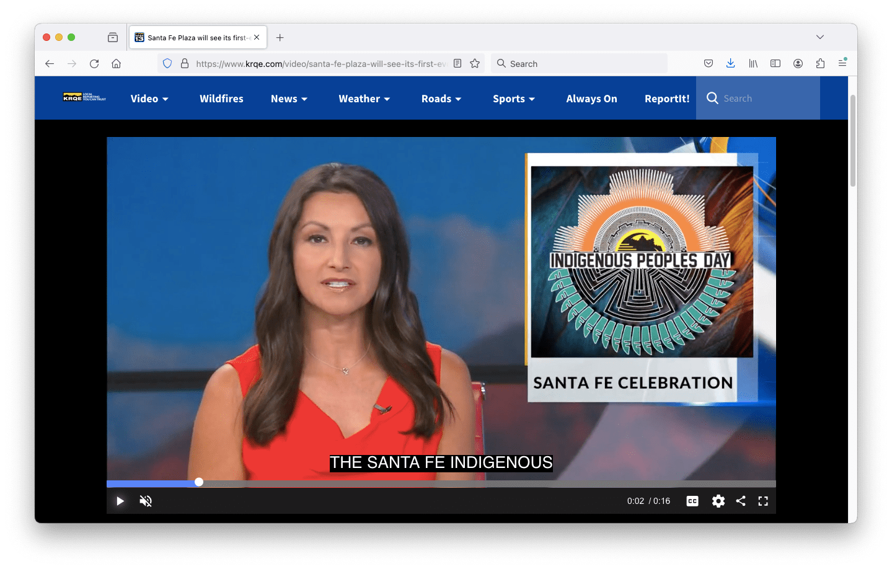Open video player settings gear

pyautogui.click(x=718, y=501)
